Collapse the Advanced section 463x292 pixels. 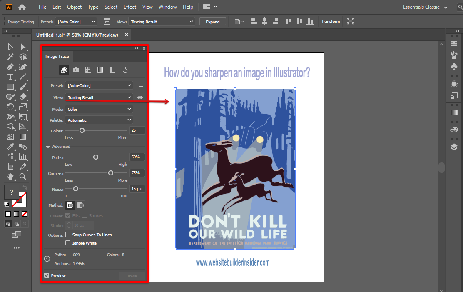pos(48,147)
